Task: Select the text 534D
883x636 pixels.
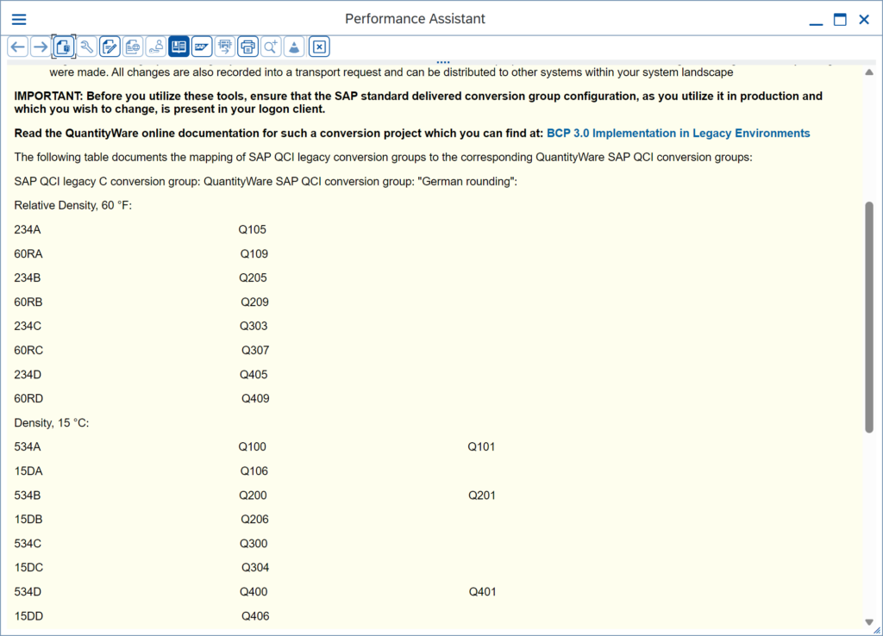Action: tap(28, 592)
